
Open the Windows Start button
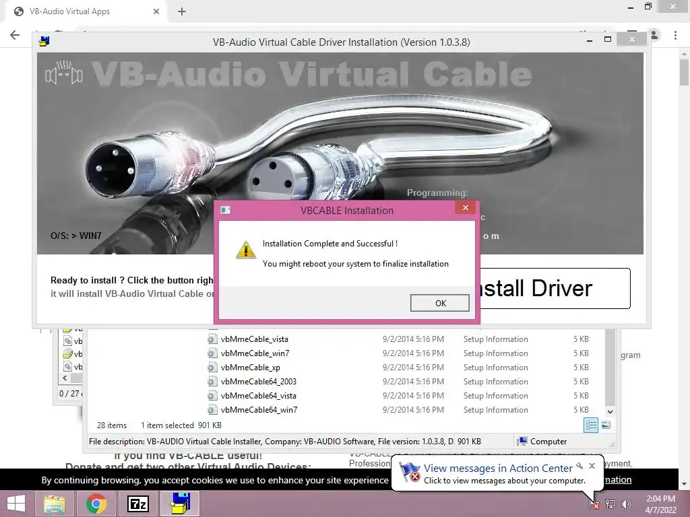pos(17,504)
